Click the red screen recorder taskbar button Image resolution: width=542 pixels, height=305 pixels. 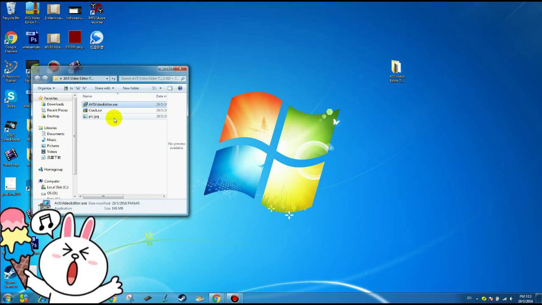click(235, 299)
